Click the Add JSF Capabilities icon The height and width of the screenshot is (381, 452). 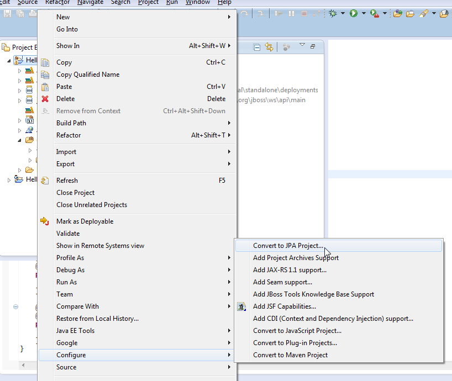pyautogui.click(x=241, y=306)
